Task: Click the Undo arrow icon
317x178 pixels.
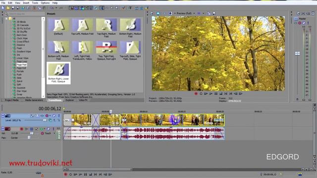Action: pyautogui.click(x=52, y=8)
